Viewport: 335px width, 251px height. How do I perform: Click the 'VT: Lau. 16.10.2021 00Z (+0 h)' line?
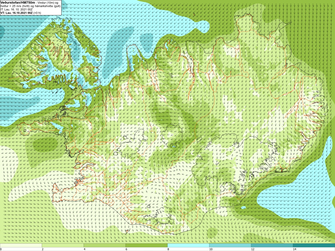click(21, 13)
